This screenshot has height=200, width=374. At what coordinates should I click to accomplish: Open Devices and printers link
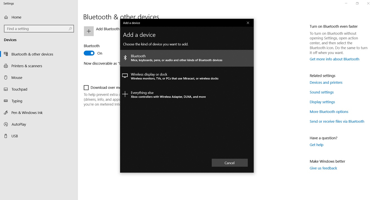326,82
